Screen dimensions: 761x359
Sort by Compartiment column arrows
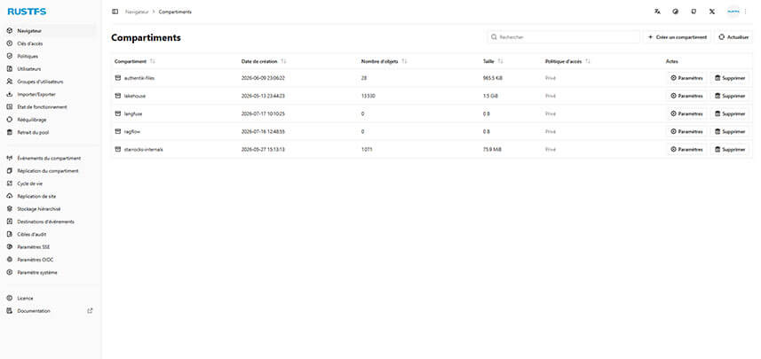pos(153,61)
